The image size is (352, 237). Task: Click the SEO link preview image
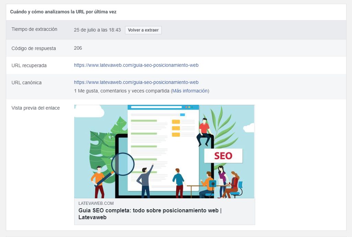coord(164,151)
